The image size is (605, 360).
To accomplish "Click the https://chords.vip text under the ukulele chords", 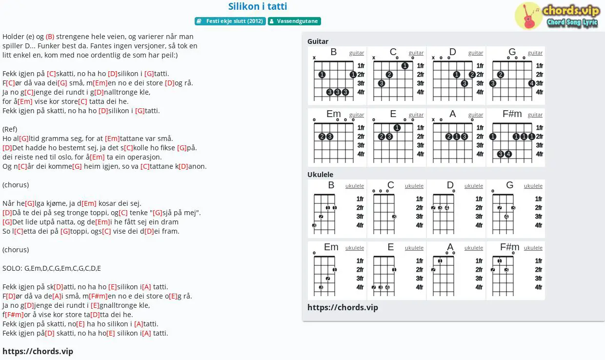I will click(343, 307).
